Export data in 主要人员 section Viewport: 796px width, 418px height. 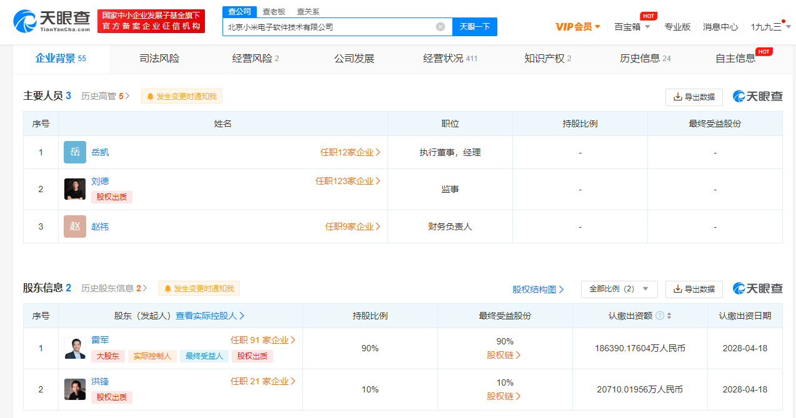[x=694, y=97]
